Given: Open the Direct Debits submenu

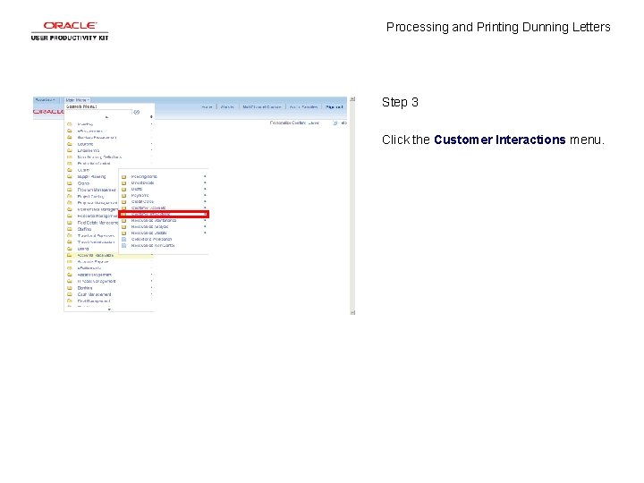Looking at the screenshot, I should click(x=142, y=182).
